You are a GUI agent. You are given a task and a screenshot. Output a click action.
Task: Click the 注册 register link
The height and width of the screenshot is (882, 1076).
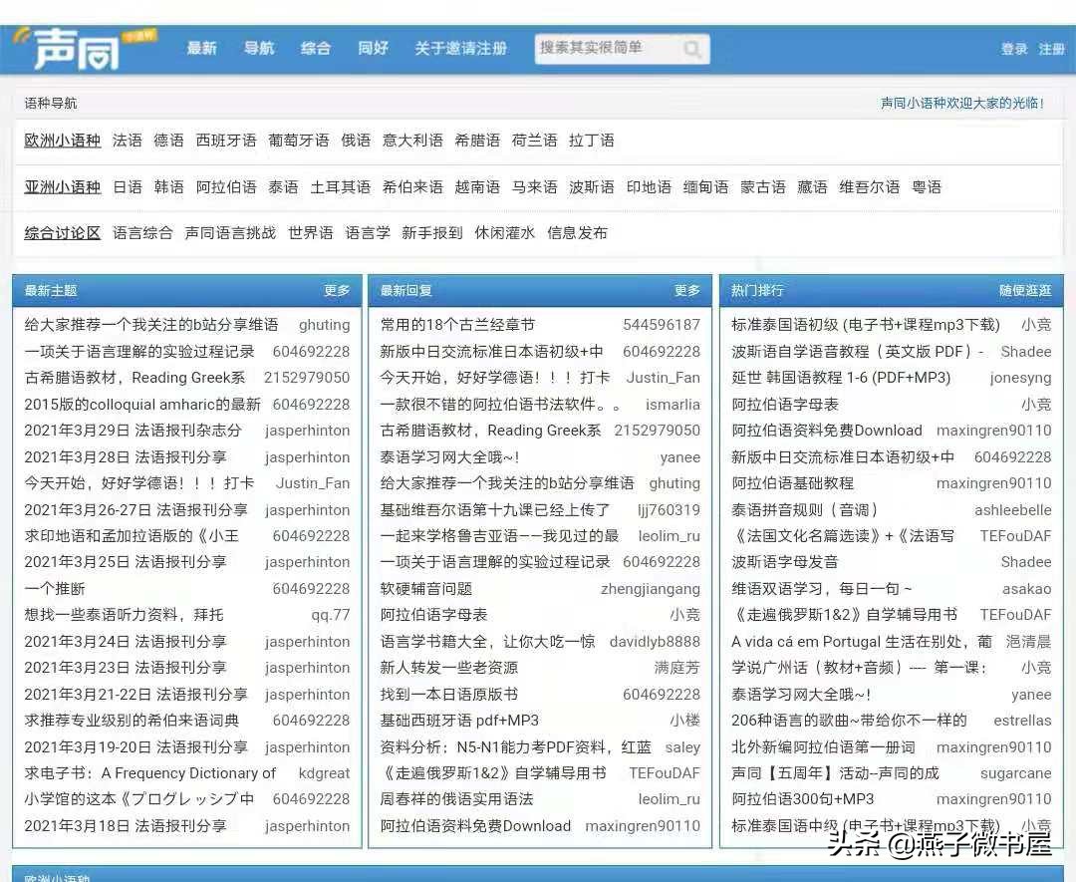click(x=1052, y=46)
